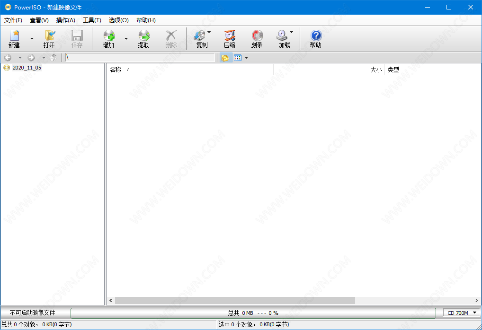Screen dimensions: 482x330
Task: Click the 提取 (Extract) icon
Action: pos(143,35)
